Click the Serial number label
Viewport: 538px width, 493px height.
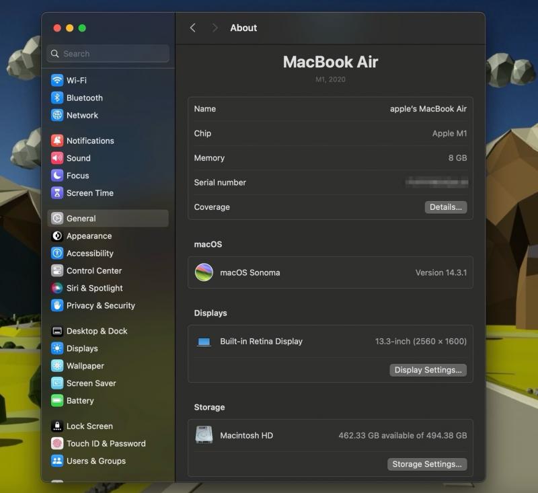coord(220,182)
